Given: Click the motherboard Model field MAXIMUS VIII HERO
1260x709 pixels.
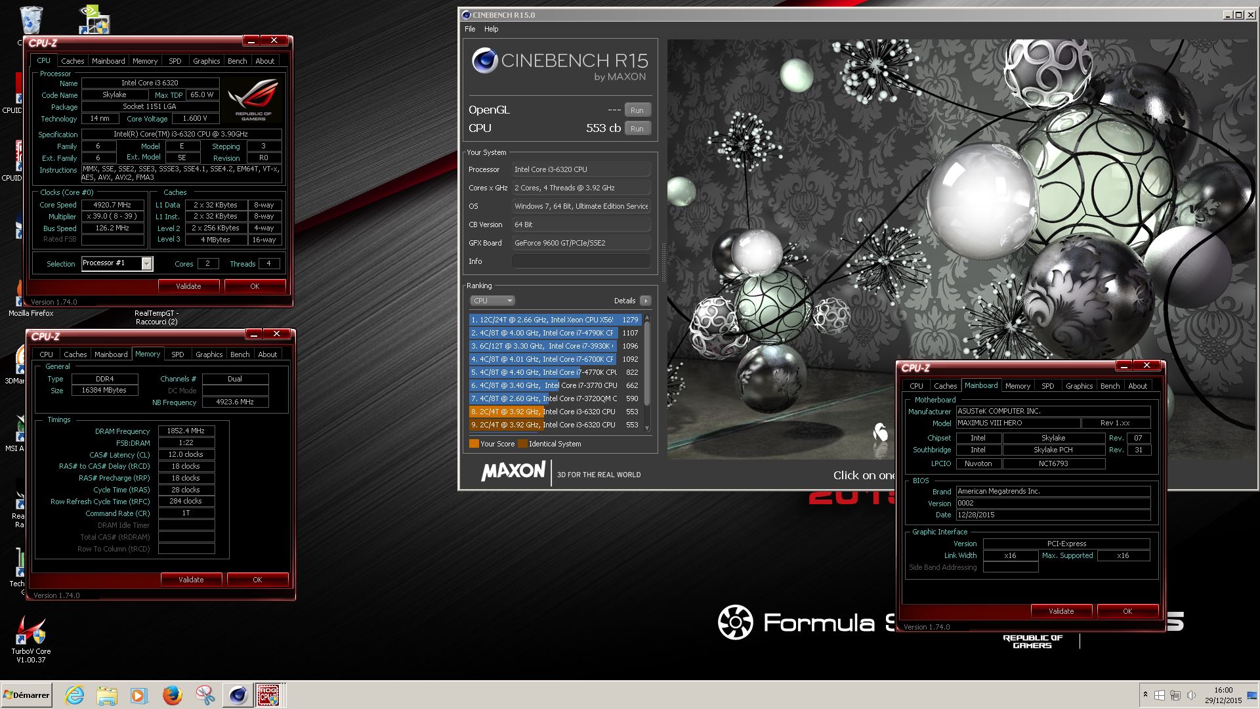Looking at the screenshot, I should click(1017, 423).
